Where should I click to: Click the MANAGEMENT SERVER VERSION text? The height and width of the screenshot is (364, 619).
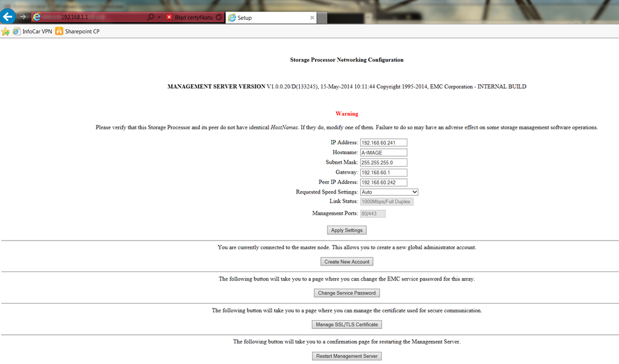click(x=216, y=86)
